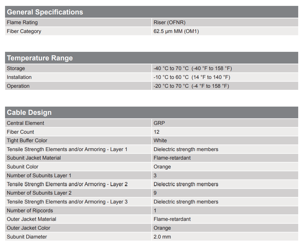Click the General Specifications section header
The height and width of the screenshot is (245, 305).
pyautogui.click(x=45, y=12)
